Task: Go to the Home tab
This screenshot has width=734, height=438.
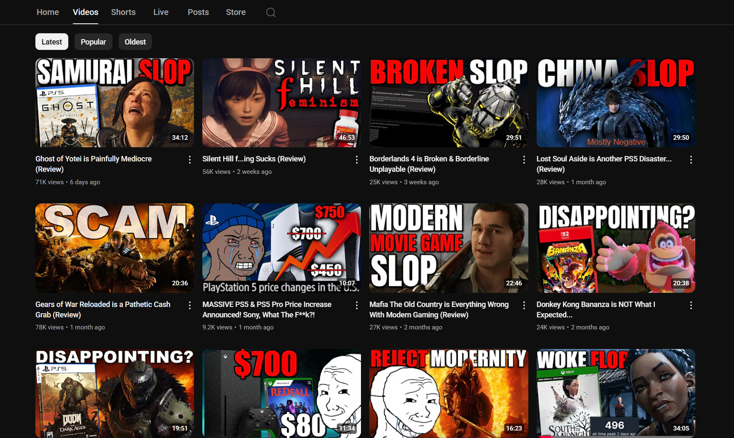Action: [x=48, y=12]
